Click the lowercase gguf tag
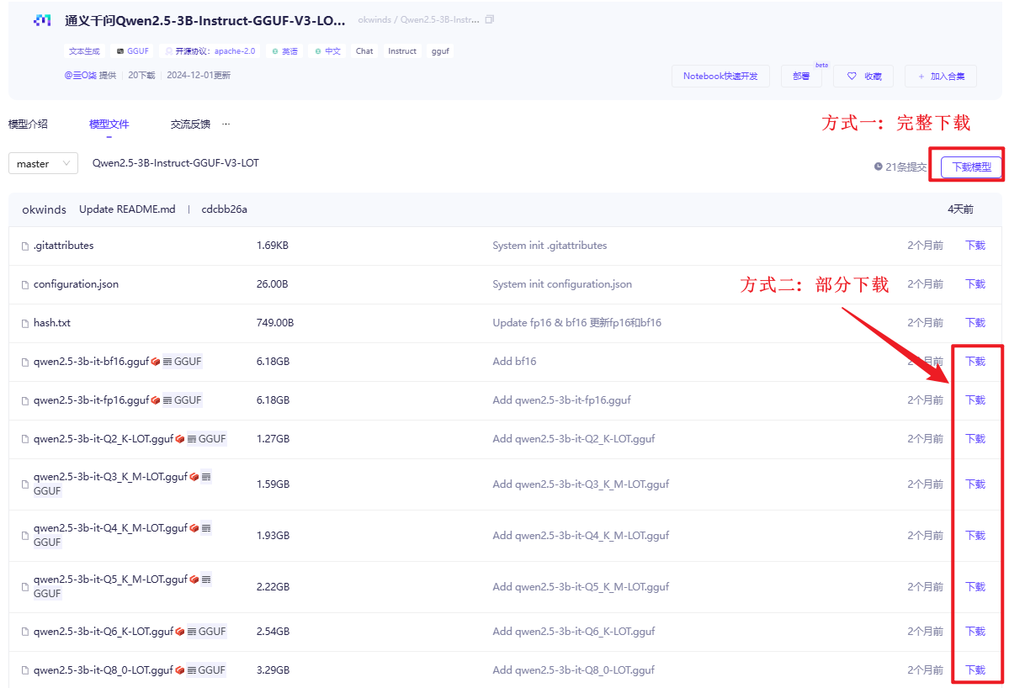 (440, 50)
